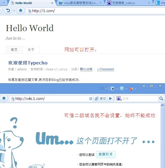
Task: Click the favorites star in top browser
Action: 21,11
